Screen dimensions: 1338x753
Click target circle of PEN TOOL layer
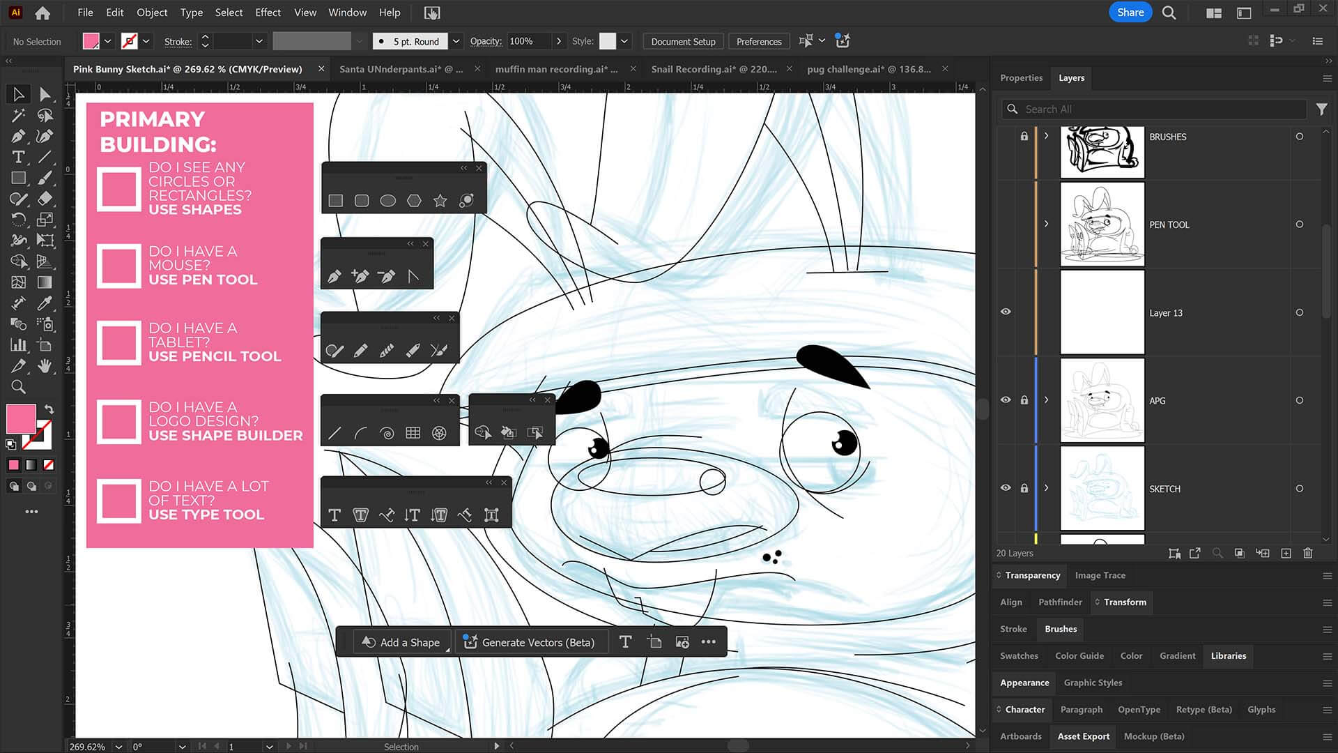(x=1299, y=225)
